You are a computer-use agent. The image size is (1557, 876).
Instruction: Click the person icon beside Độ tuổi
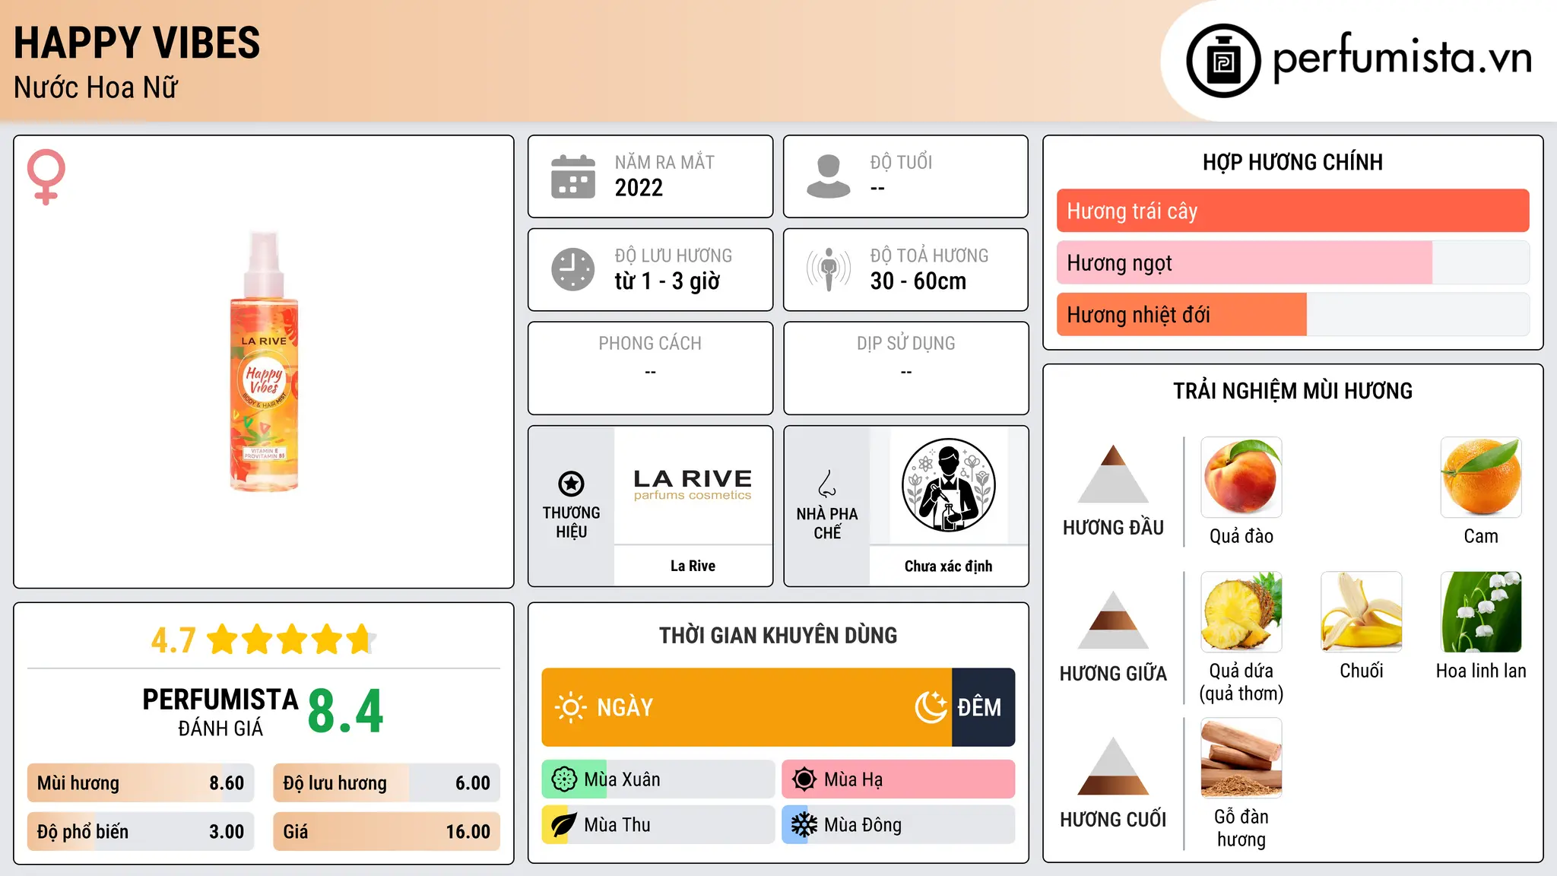pyautogui.click(x=829, y=176)
